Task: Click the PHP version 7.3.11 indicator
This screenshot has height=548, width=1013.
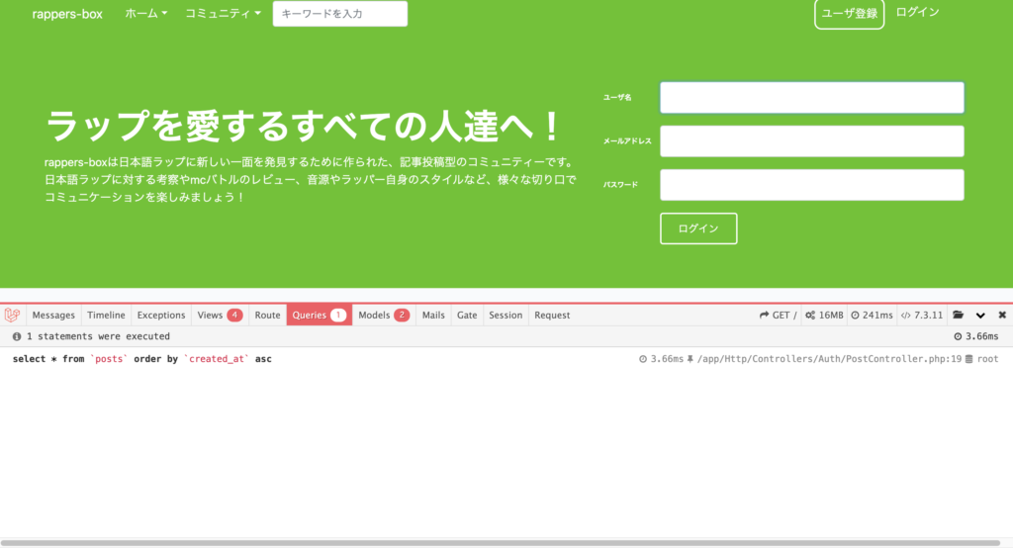Action: click(922, 315)
